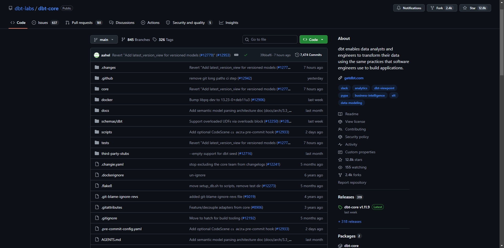Select the analytics topic tag
504x248 pixels.
pos(361,88)
